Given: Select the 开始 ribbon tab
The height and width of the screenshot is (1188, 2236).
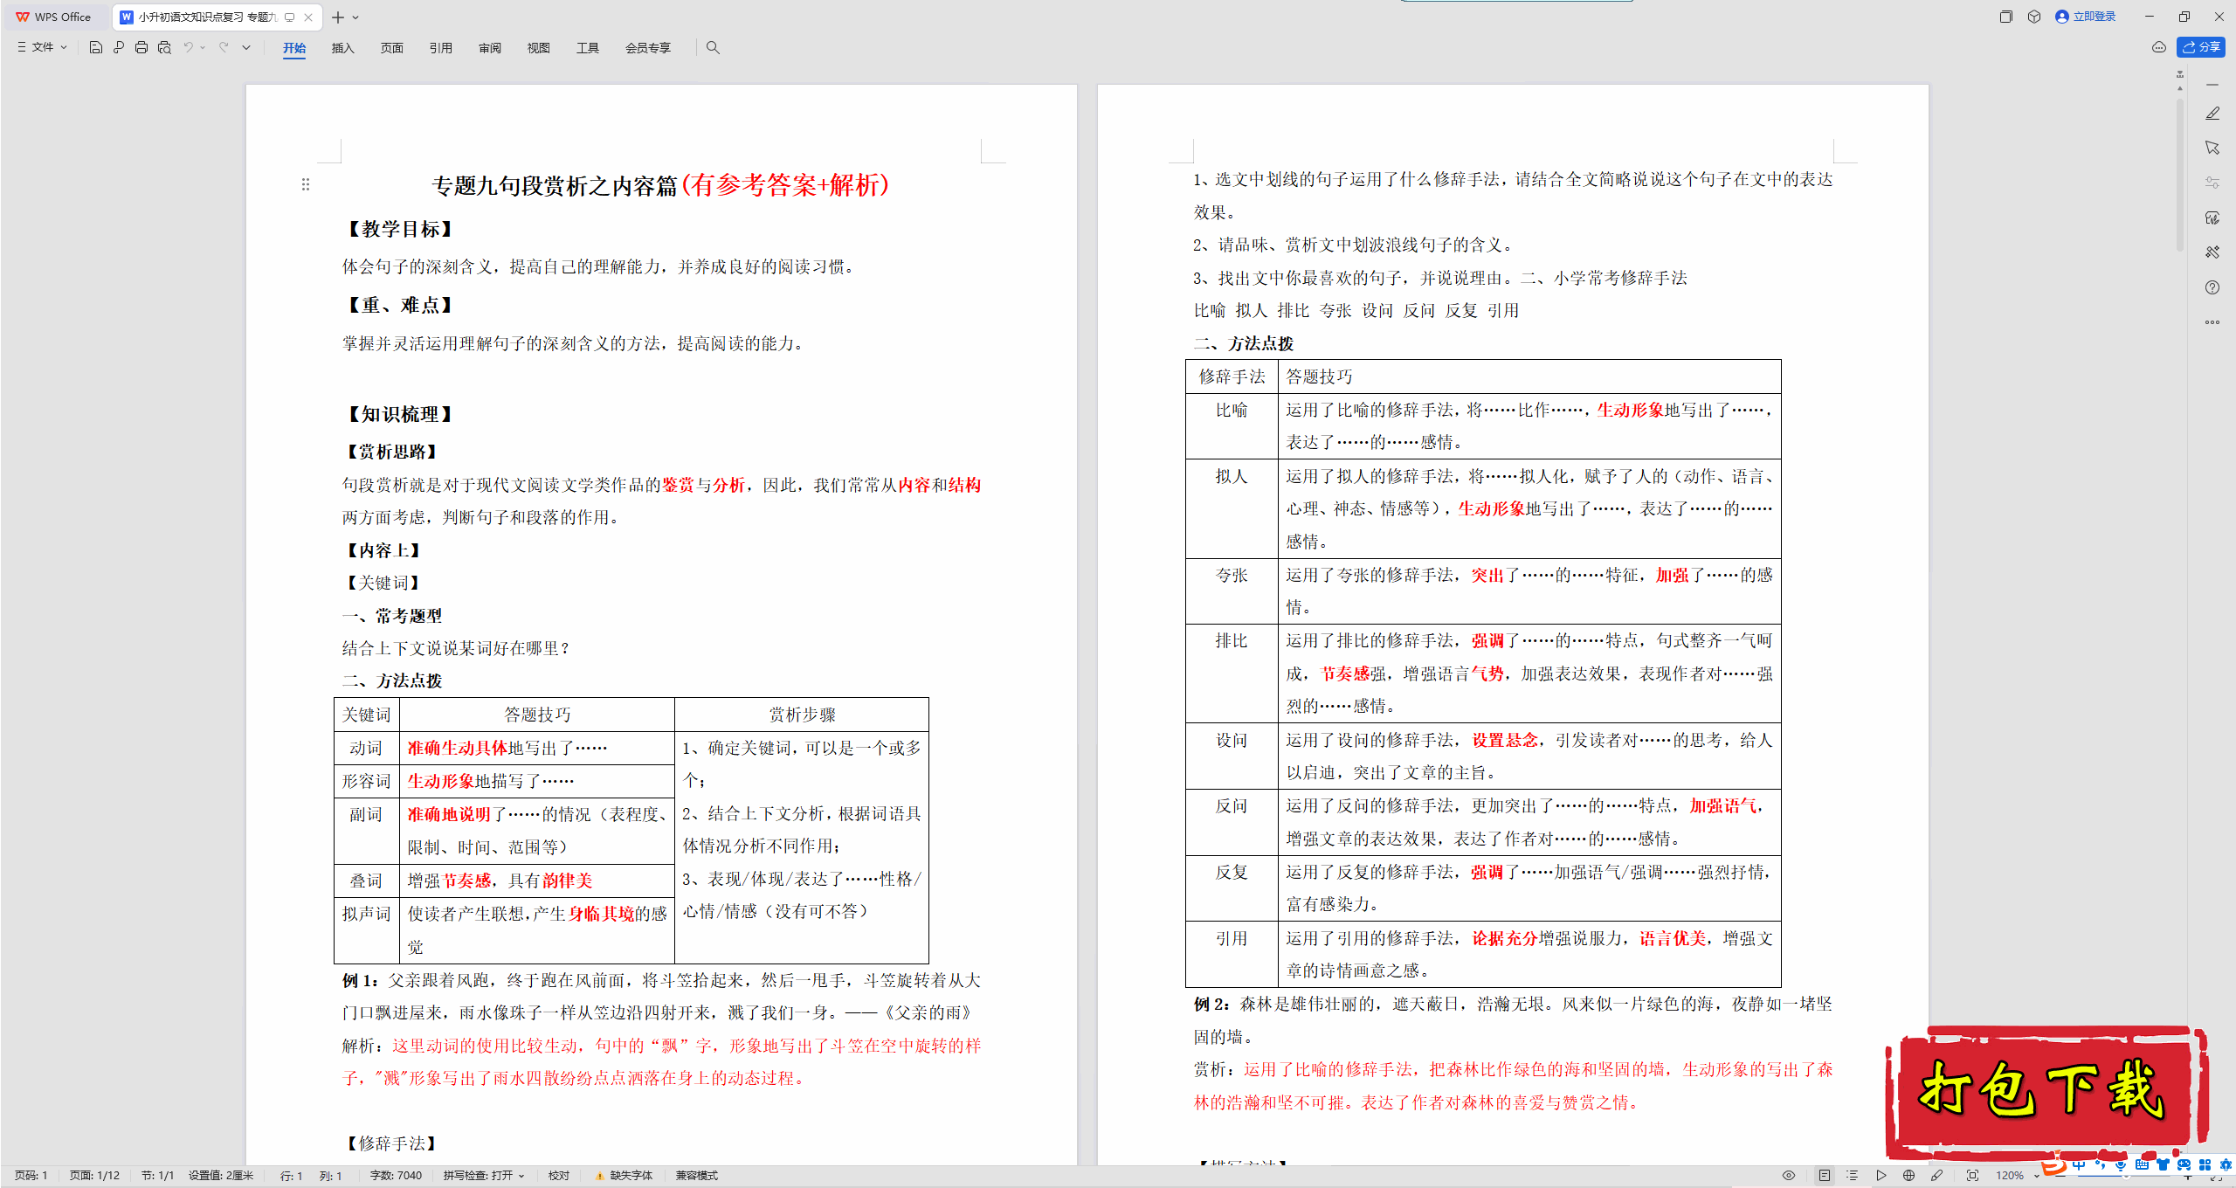Looking at the screenshot, I should click(294, 48).
